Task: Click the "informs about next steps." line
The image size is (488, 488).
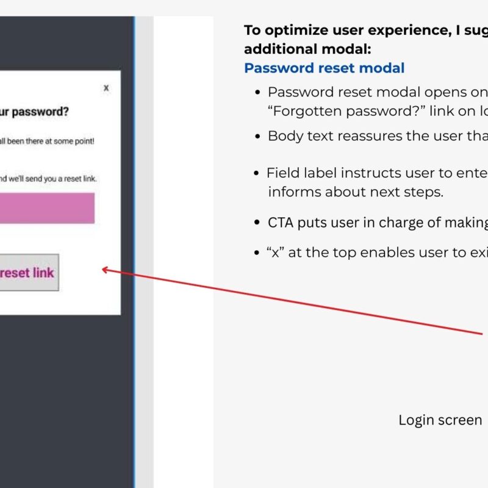Action: (356, 192)
